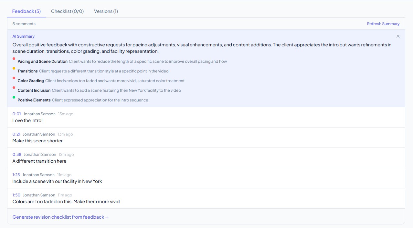The height and width of the screenshot is (228, 413).
Task: Select the "Make this scene shorter" comment
Action: coord(37,141)
